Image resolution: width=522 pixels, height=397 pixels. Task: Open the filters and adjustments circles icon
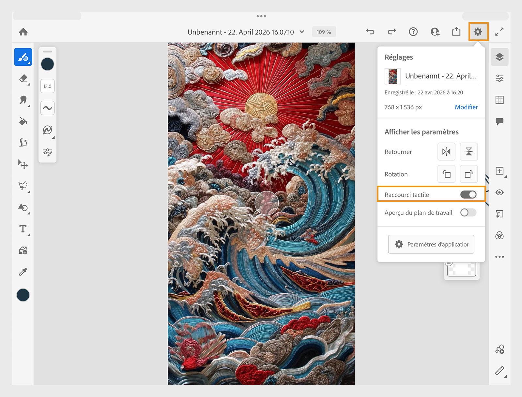[499, 235]
